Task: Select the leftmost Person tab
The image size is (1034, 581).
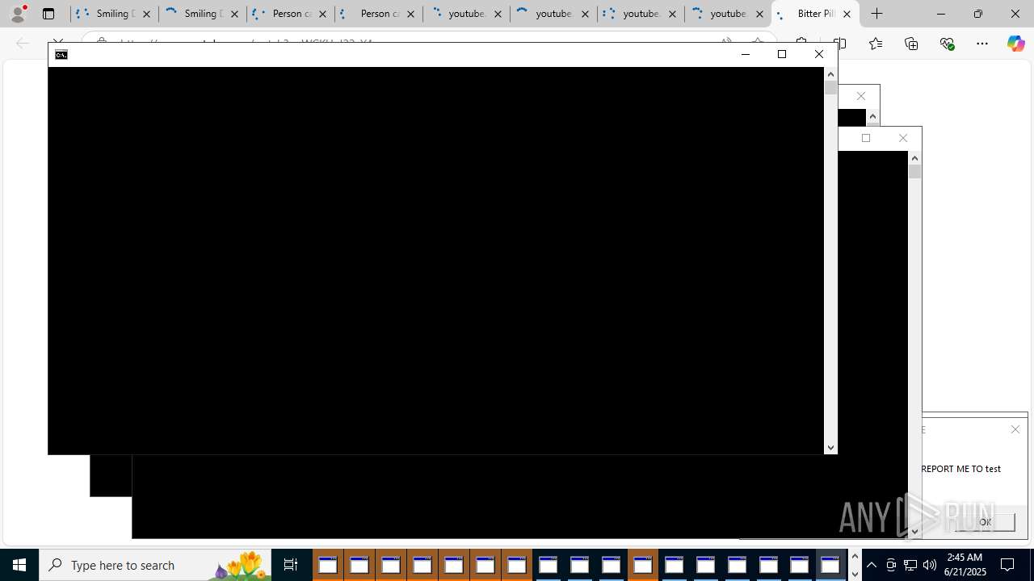Action: (291, 14)
